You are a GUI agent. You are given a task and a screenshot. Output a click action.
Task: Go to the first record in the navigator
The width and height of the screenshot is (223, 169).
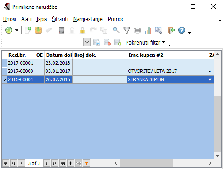point(6,163)
